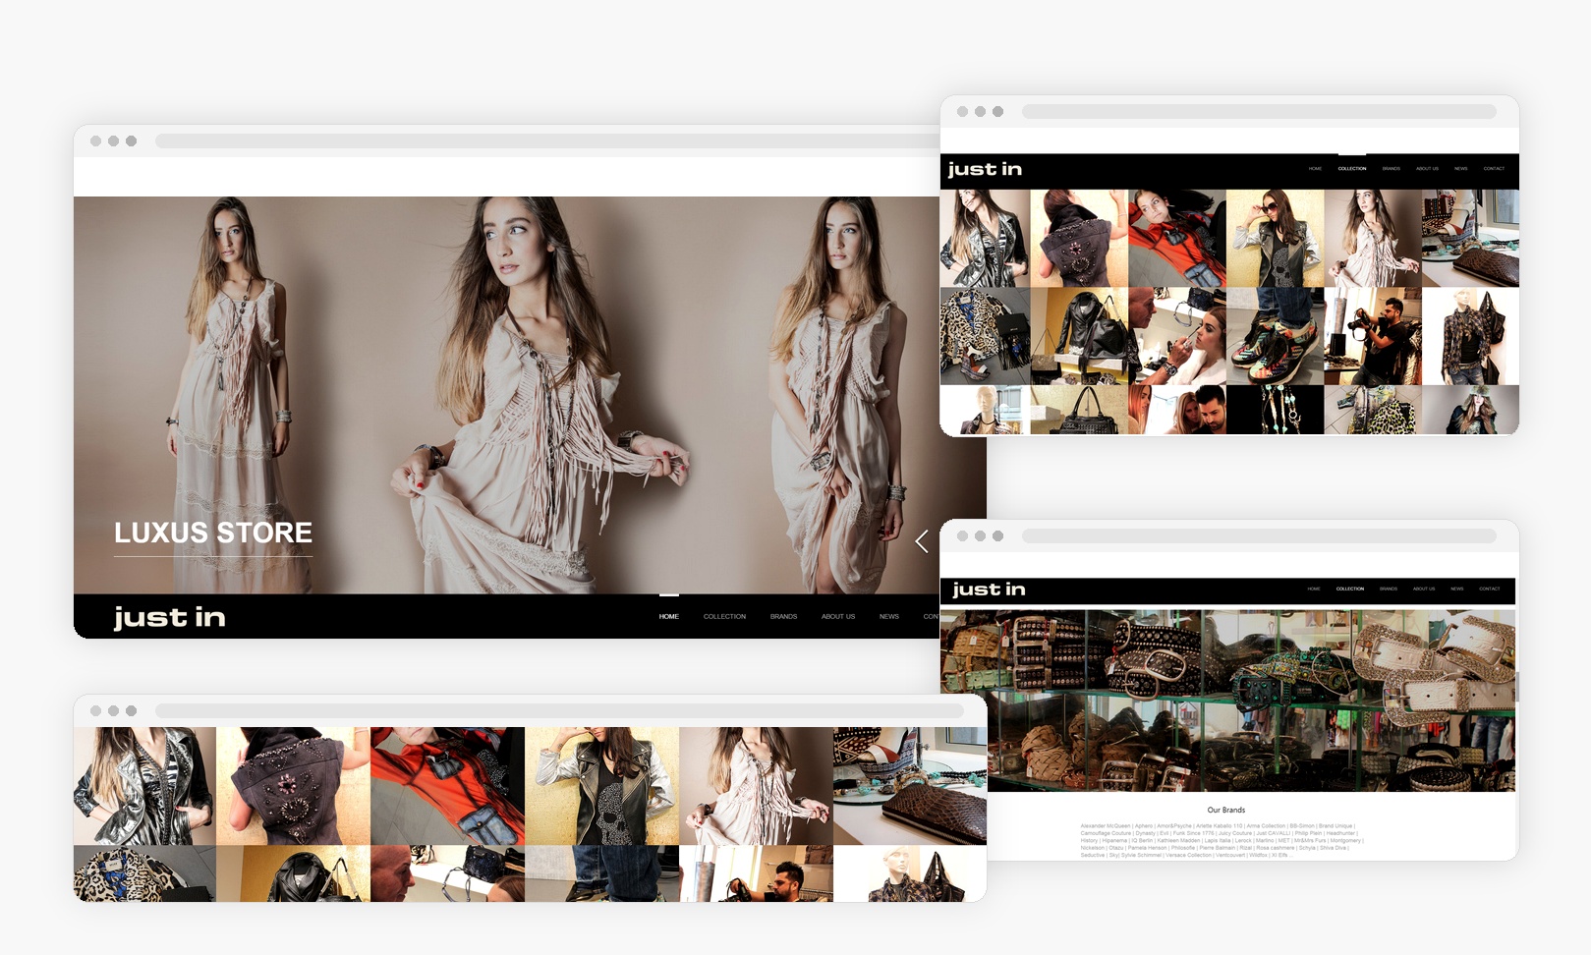1591x955 pixels.
Task: Open the silver jacket photo in the top-right gallery
Action: (985, 239)
